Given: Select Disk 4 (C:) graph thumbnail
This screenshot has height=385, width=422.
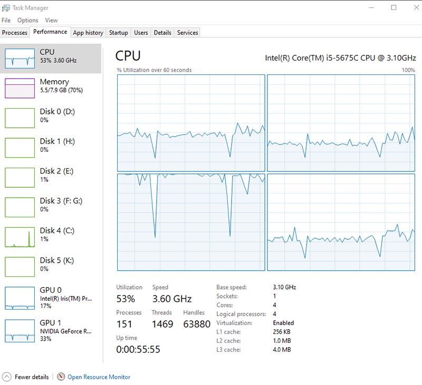Looking at the screenshot, I should (20, 237).
